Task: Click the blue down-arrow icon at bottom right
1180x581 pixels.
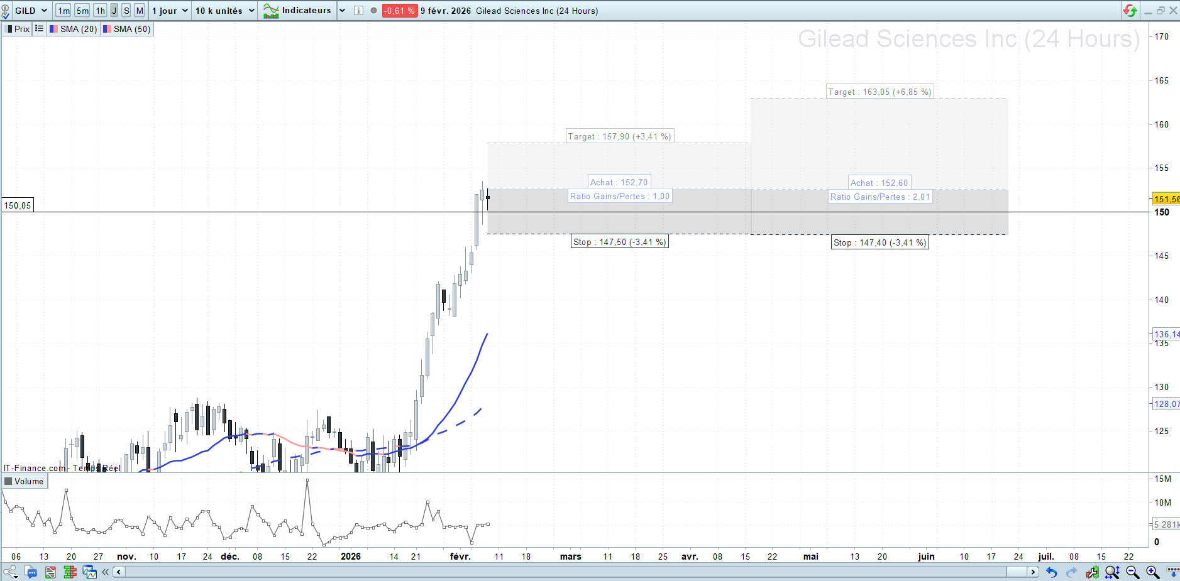Action: pyautogui.click(x=1172, y=572)
